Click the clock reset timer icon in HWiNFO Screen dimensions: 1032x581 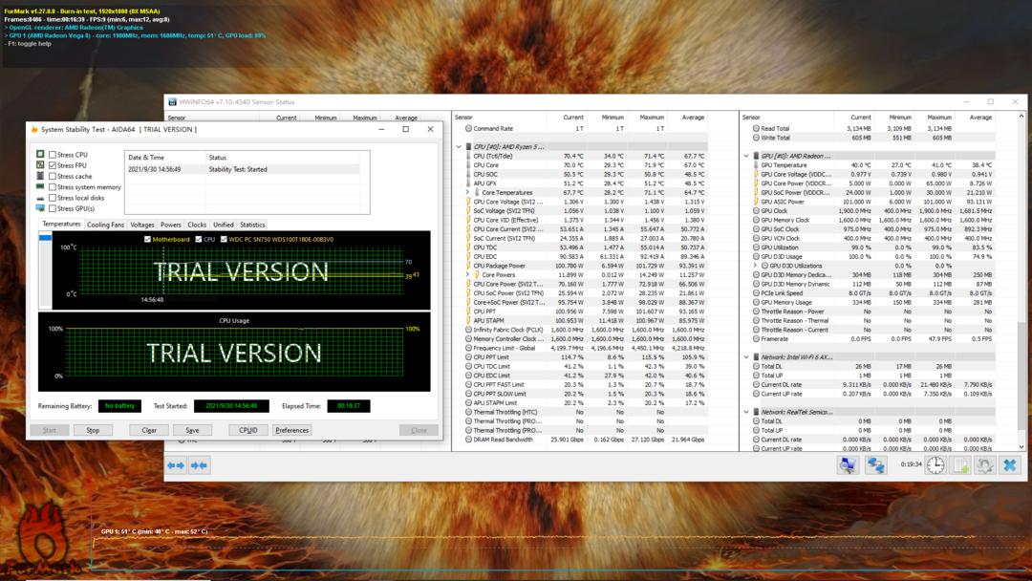pyautogui.click(x=935, y=465)
